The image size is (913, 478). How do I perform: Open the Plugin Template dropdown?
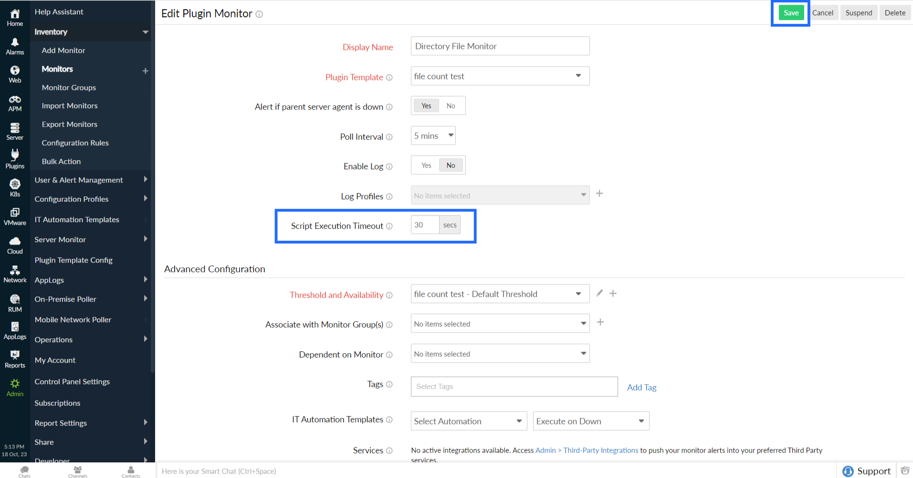pos(500,76)
